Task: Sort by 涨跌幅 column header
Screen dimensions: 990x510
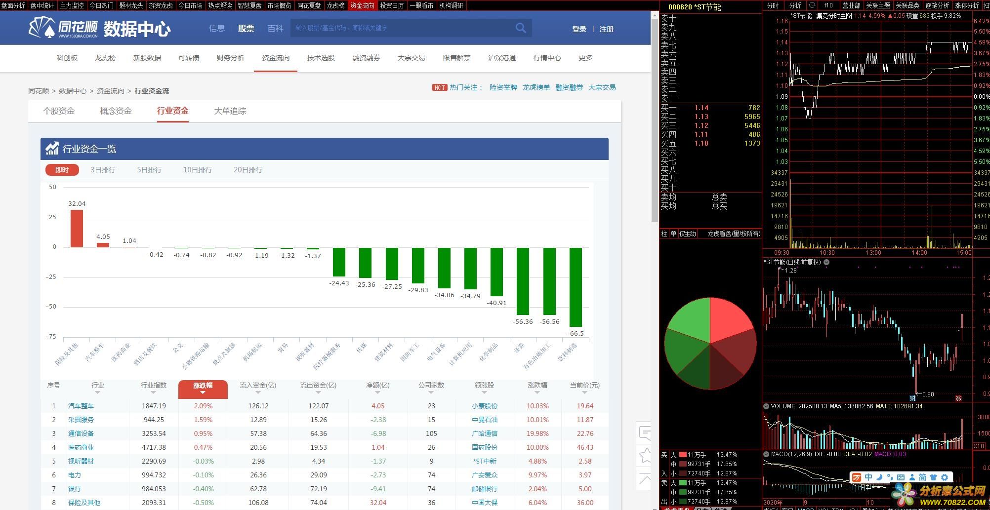Action: (203, 389)
